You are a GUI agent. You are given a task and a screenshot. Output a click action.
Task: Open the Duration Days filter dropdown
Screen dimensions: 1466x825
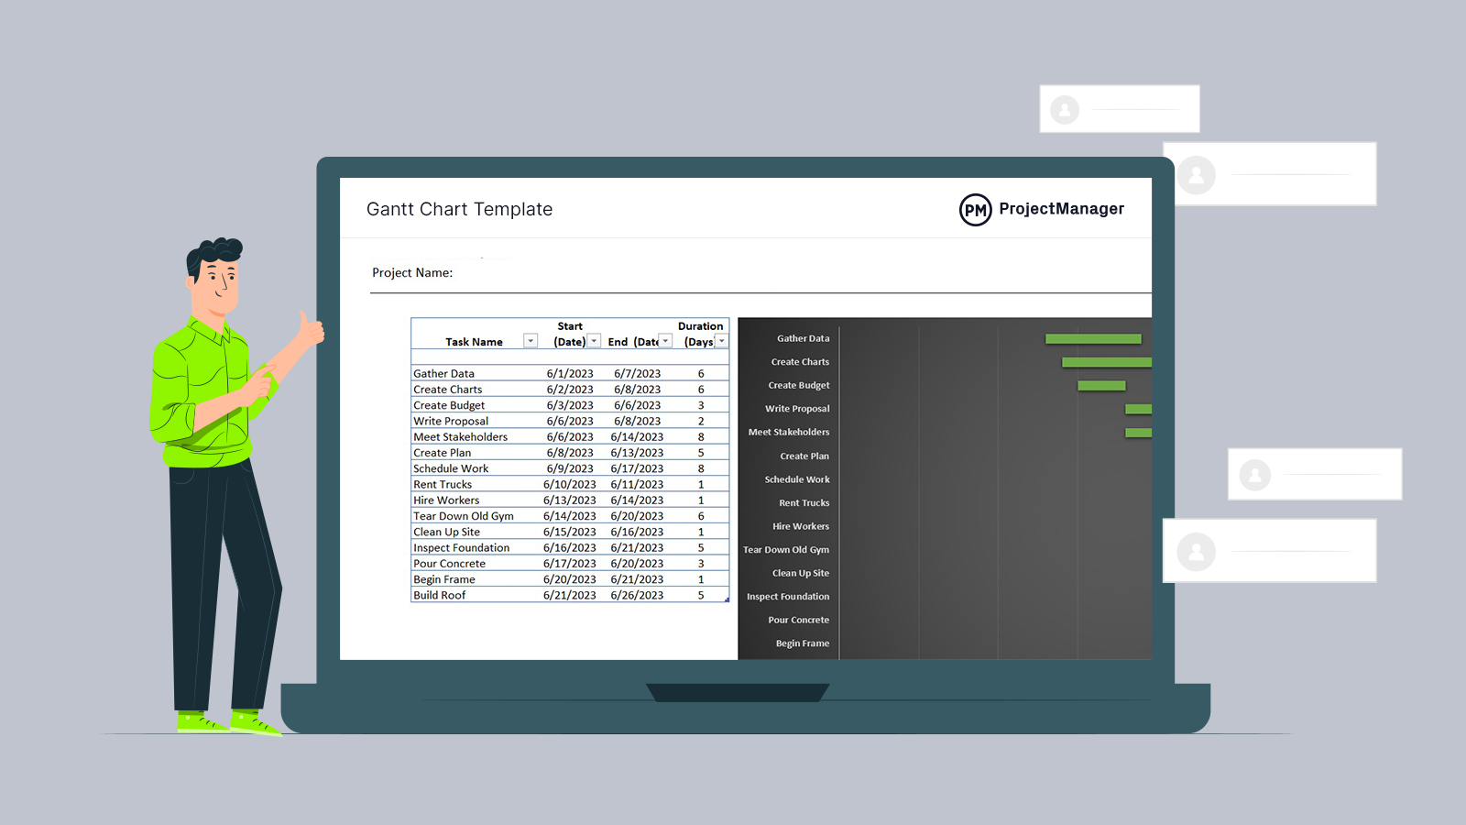[721, 341]
